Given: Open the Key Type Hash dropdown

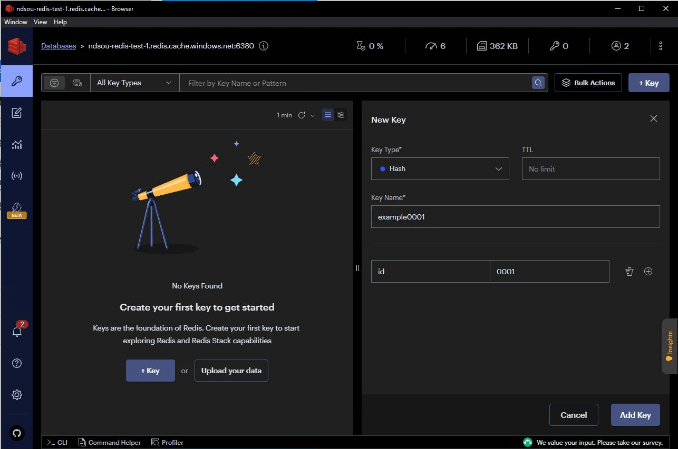Looking at the screenshot, I should point(440,169).
